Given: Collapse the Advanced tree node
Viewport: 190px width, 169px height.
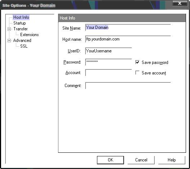Looking at the screenshot, I should tap(9, 40).
